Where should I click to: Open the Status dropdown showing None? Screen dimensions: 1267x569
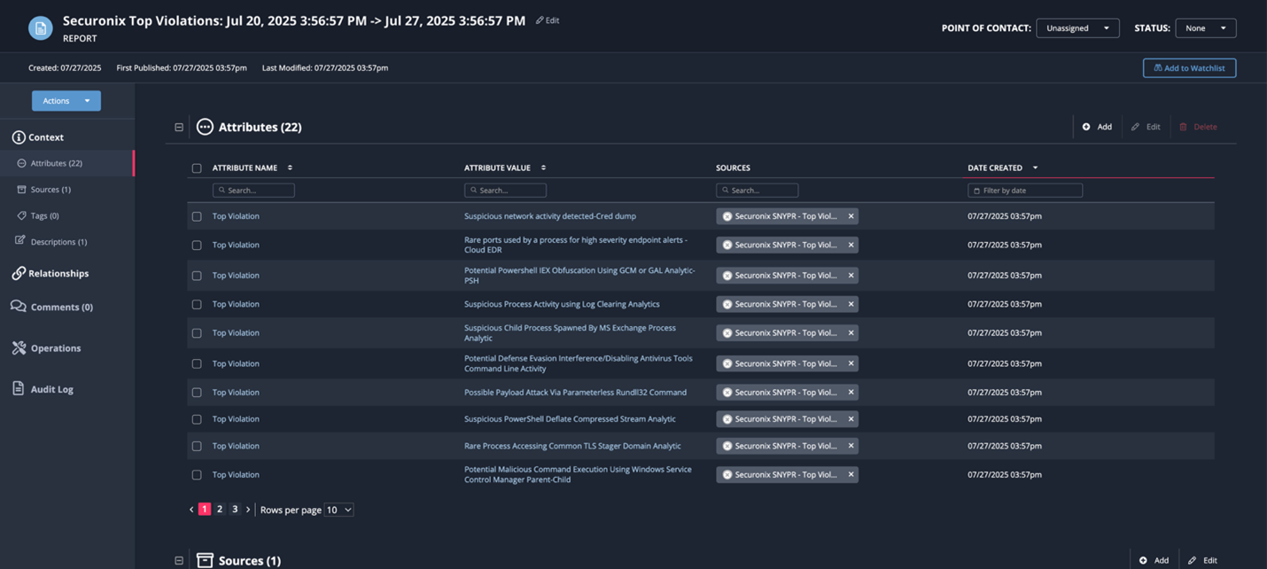click(x=1205, y=28)
